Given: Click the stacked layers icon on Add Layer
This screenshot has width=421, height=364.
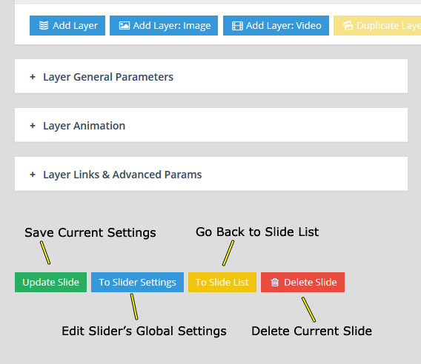Looking at the screenshot, I should [44, 25].
